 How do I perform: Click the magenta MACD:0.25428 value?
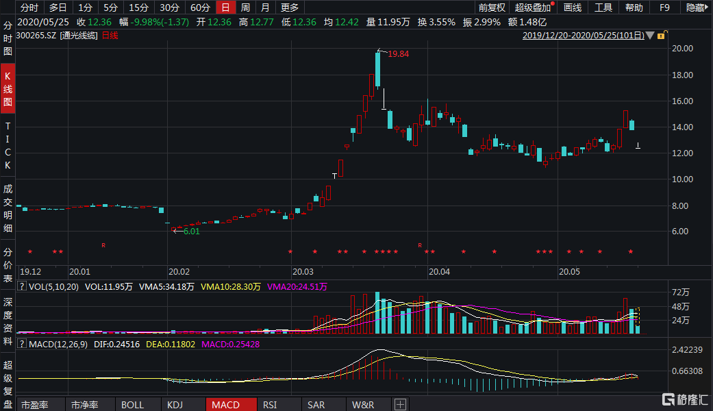[x=231, y=344]
